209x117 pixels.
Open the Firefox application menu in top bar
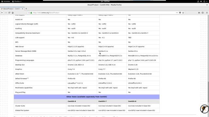[x=17, y=1]
